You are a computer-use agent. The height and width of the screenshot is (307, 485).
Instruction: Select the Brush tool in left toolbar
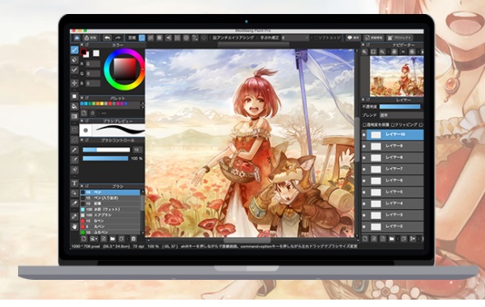pos(75,49)
